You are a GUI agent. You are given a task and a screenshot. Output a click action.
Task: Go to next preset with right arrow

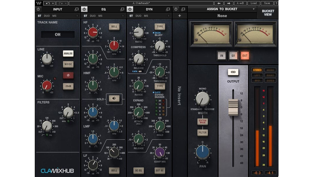229,3
